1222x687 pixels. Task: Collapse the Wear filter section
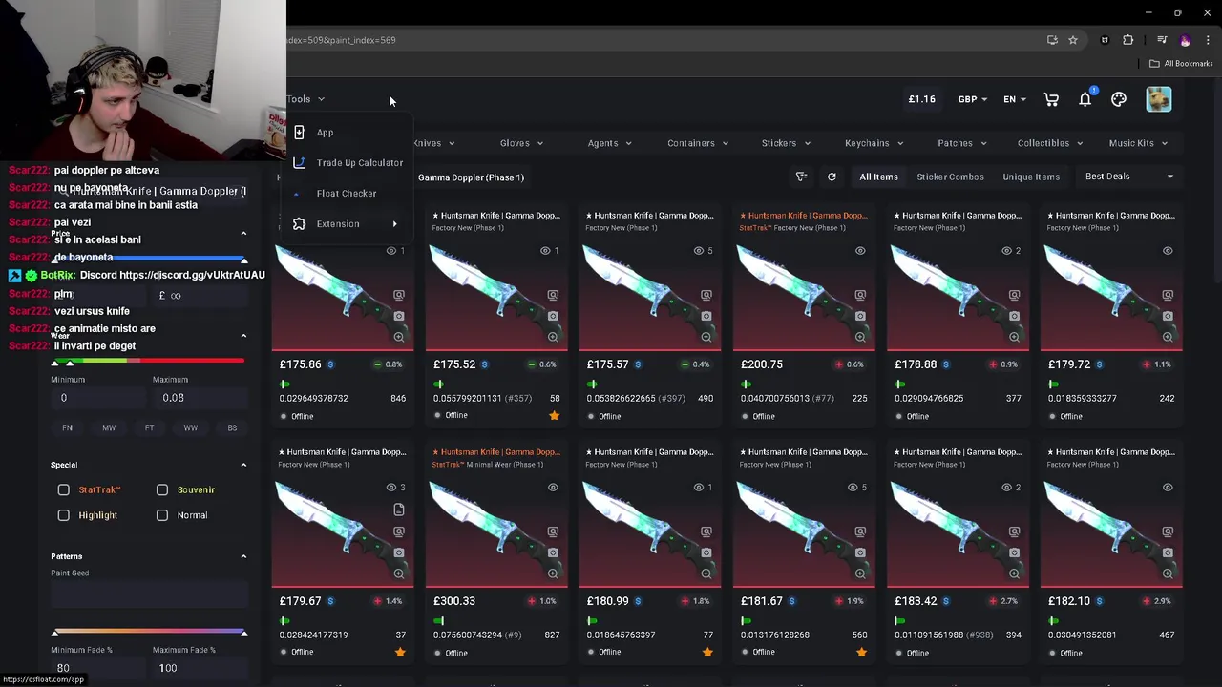[x=243, y=336]
